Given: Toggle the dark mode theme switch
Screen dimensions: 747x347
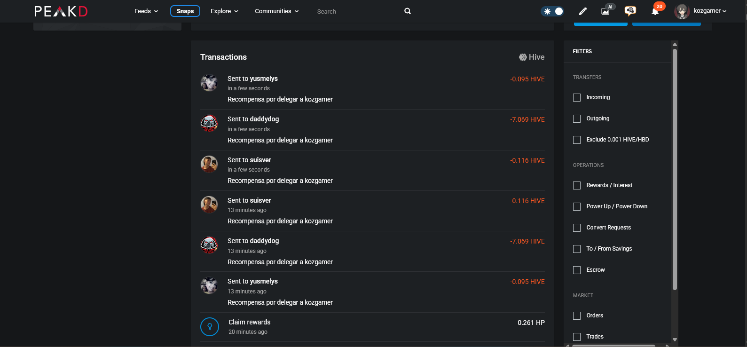Looking at the screenshot, I should point(552,11).
